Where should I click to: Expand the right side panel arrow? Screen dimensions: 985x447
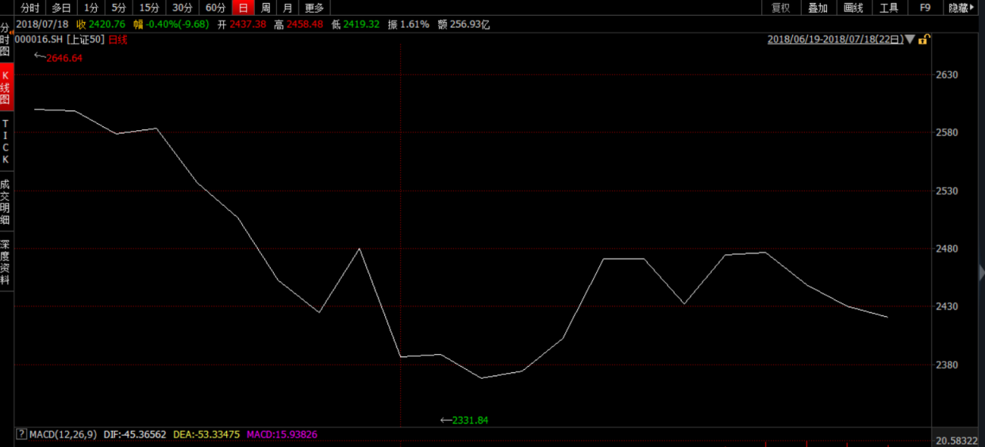click(x=981, y=272)
